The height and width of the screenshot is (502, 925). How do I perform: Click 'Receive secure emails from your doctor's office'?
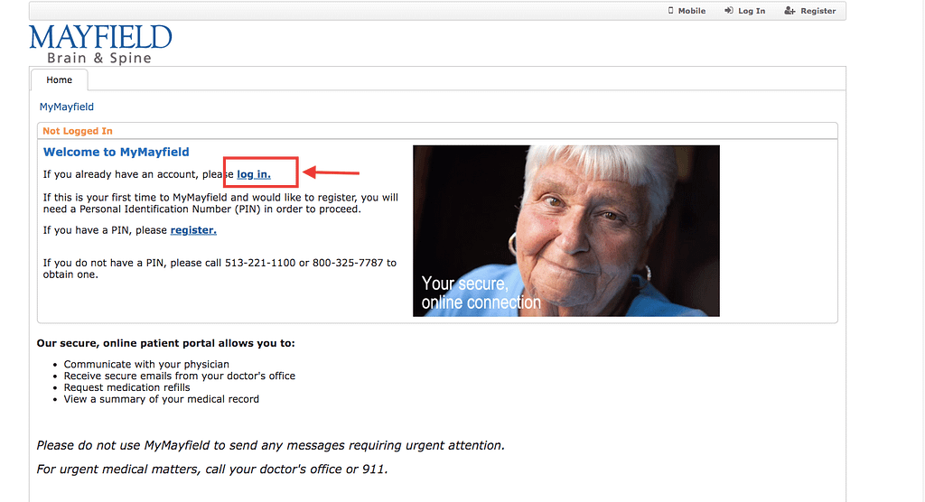[x=180, y=376]
